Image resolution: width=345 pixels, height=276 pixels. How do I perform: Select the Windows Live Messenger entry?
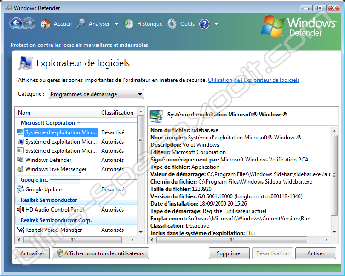(x=56, y=169)
